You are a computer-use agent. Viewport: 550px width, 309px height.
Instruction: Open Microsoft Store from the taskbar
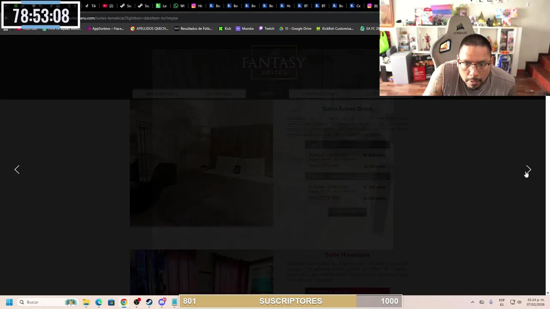coord(111,302)
